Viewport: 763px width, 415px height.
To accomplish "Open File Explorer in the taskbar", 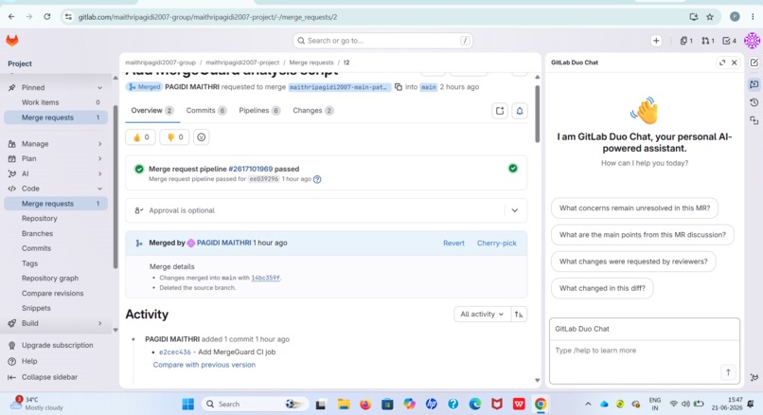I will pos(344,404).
